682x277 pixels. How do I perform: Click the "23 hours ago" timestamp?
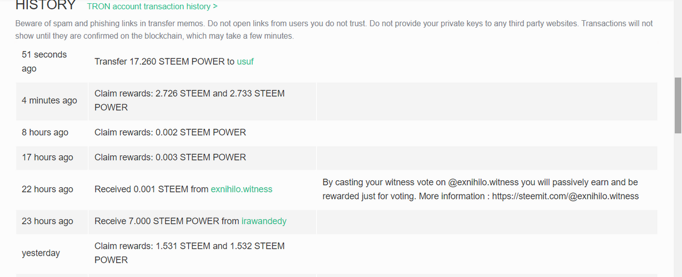(x=47, y=221)
